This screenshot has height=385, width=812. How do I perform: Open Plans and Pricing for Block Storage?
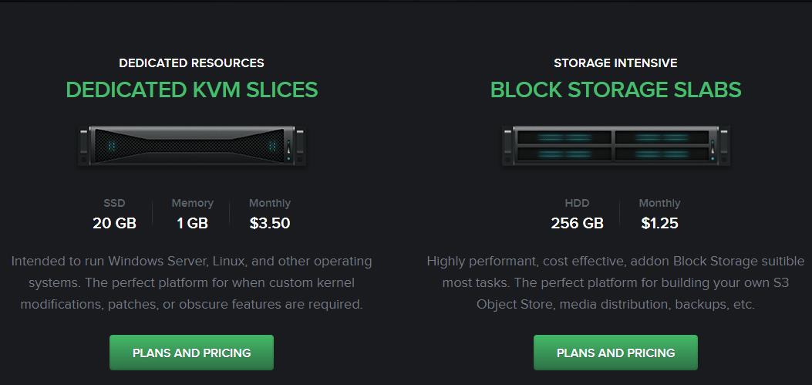[615, 353]
